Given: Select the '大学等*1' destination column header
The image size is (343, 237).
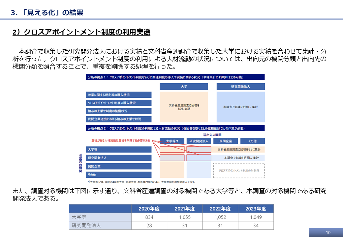Looking at the screenshot, I should (172, 141).
